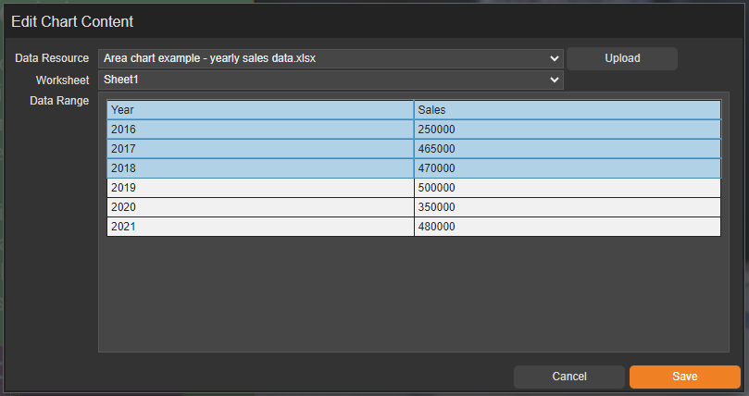Select the 500000 sales cell
Image resolution: width=749 pixels, height=396 pixels.
(x=567, y=188)
